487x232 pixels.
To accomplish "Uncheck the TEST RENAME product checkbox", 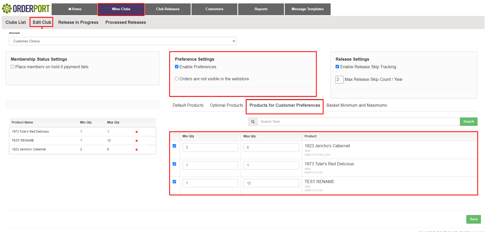I will (x=174, y=182).
